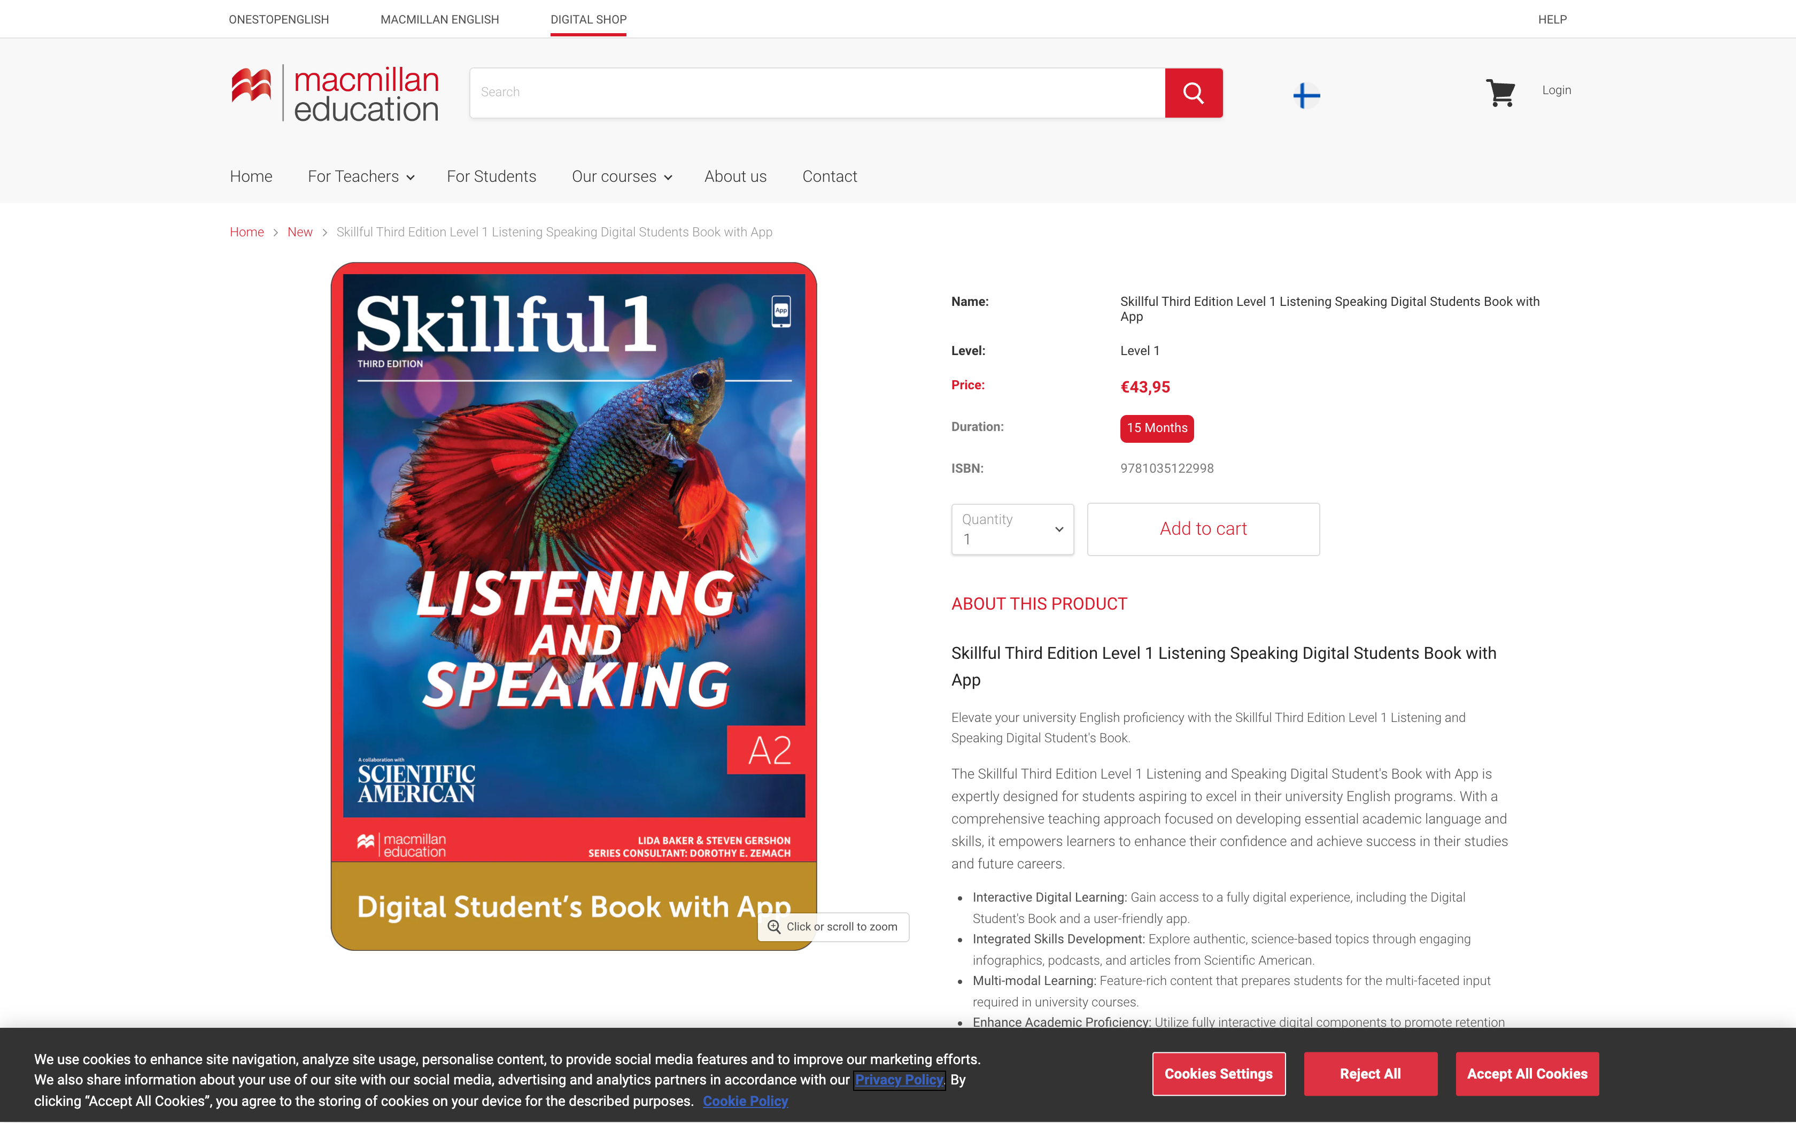
Task: Click the Login link
Action: (x=1557, y=90)
